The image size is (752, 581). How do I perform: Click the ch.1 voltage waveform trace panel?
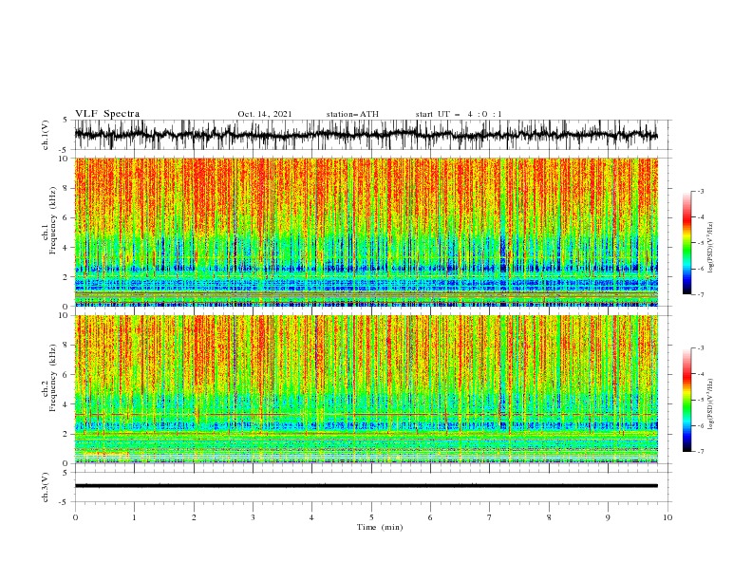pyautogui.click(x=372, y=135)
